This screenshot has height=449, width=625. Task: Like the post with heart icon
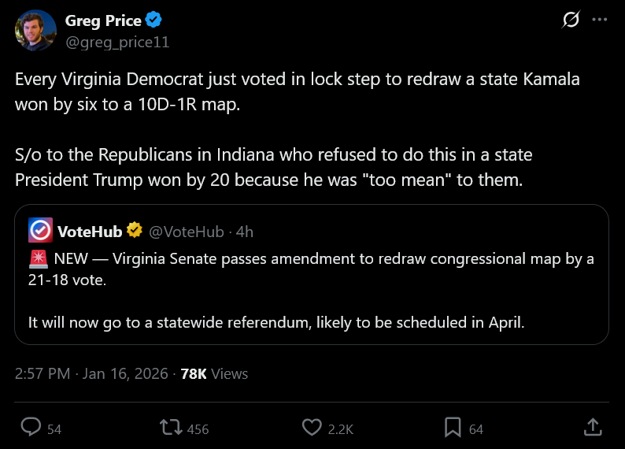click(312, 428)
